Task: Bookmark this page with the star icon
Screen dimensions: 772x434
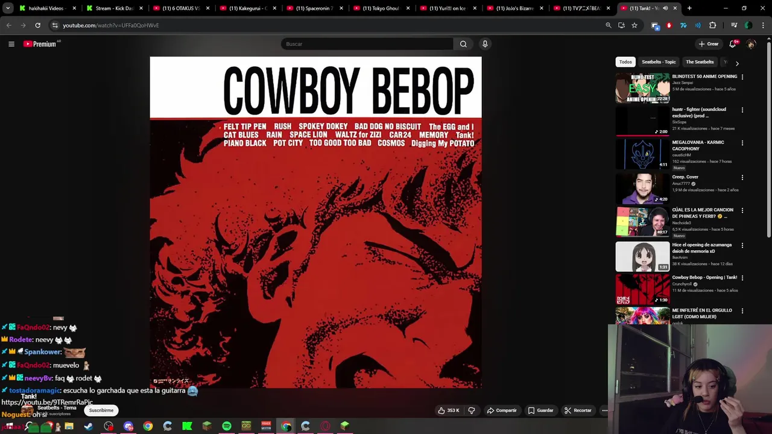Action: coord(634,25)
